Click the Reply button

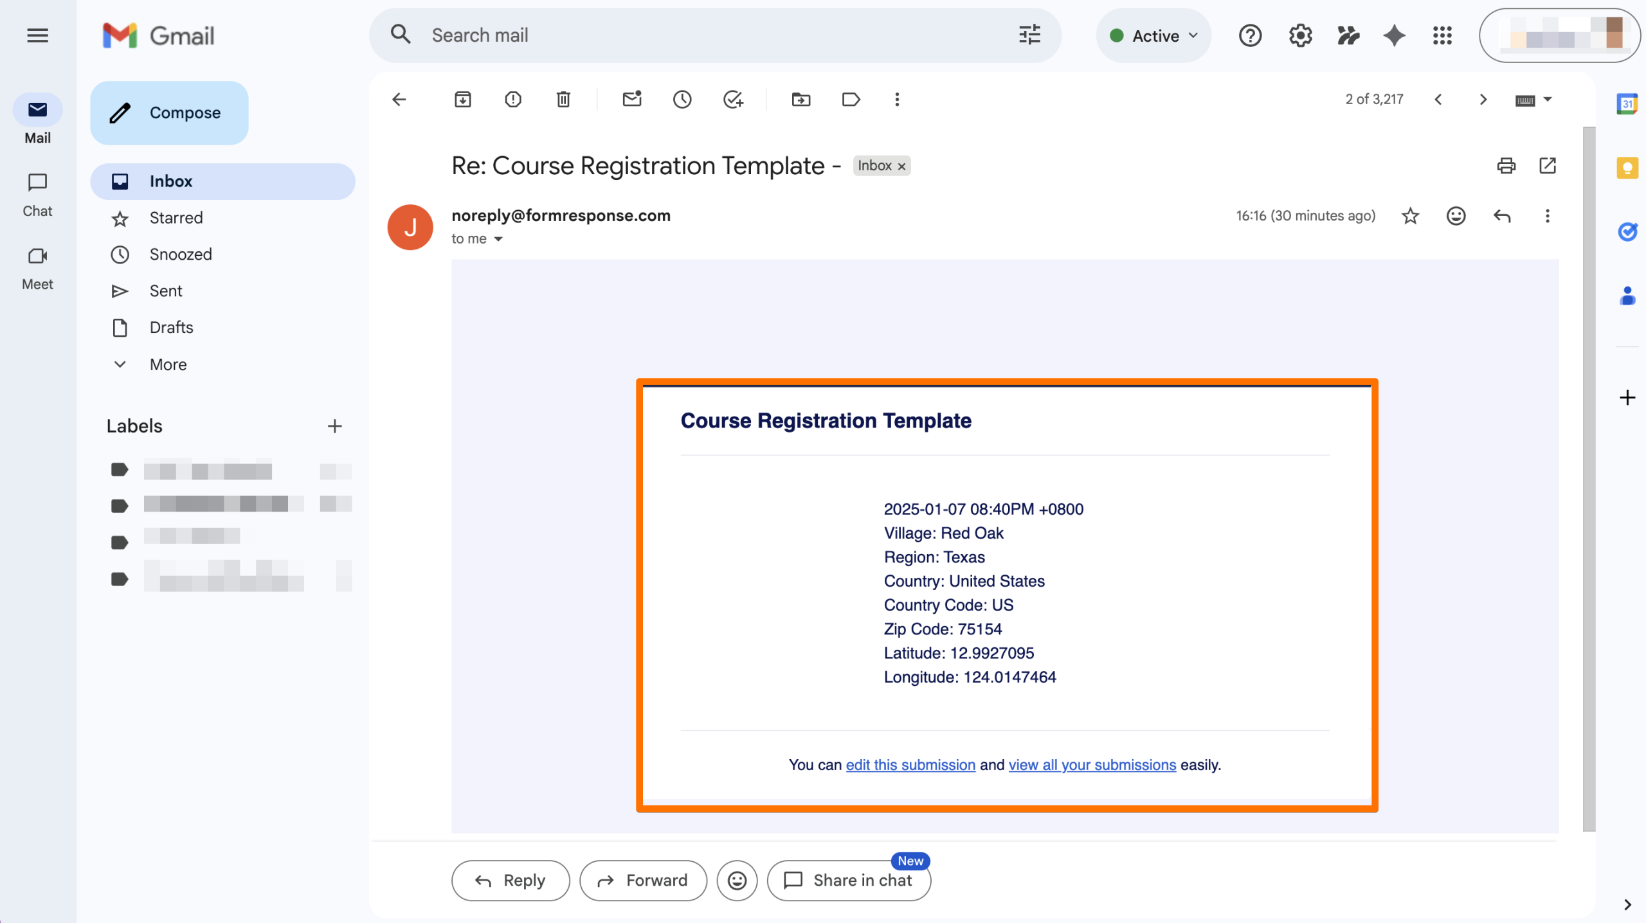510,880
